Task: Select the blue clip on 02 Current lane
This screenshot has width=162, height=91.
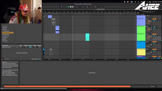Action: [x=57, y=30]
